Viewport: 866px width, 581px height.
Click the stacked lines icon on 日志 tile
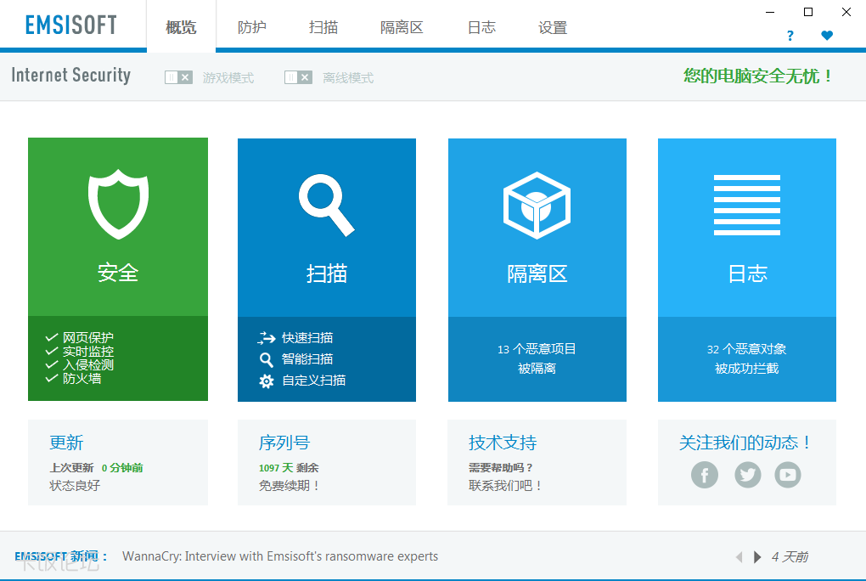click(746, 205)
